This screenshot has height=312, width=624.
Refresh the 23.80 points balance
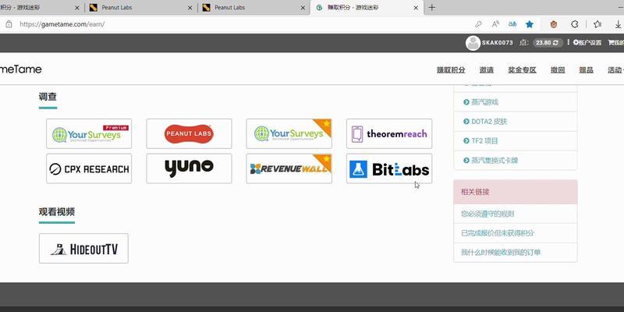click(x=555, y=43)
